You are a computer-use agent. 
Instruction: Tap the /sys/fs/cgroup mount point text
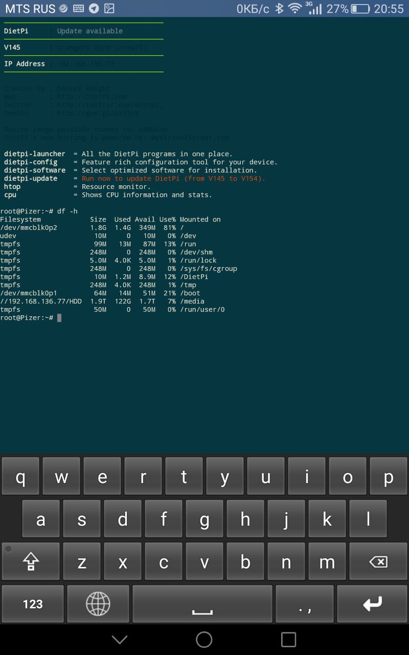[209, 269]
